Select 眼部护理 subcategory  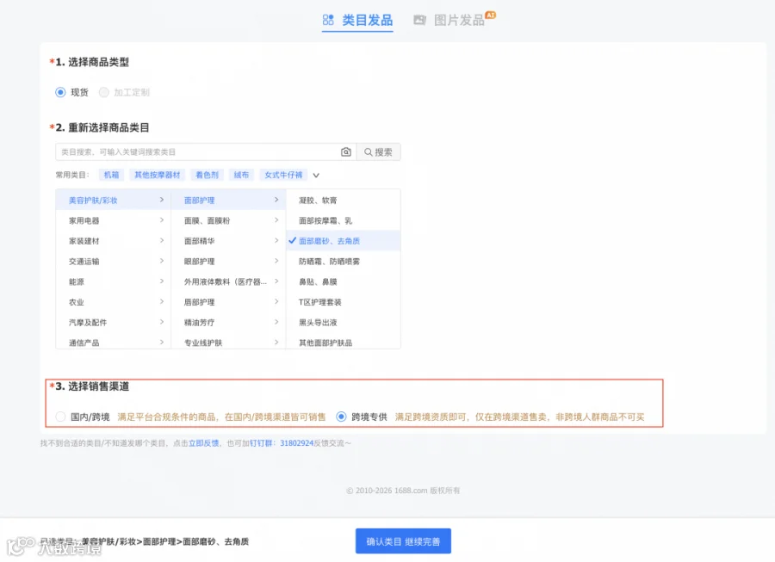tap(228, 262)
